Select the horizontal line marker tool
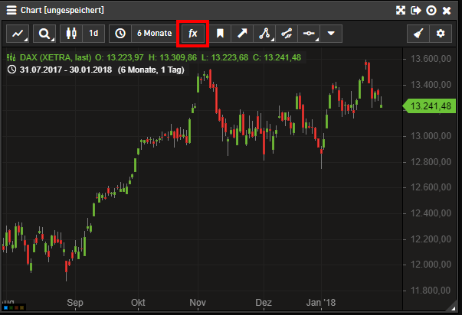The width and height of the screenshot is (462, 315). 309,34
